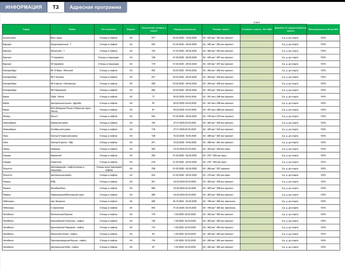Viewport: 345px width, 270px height.
Task: Click the 0.00 ₽ total above cost column
Action: [x=257, y=22]
